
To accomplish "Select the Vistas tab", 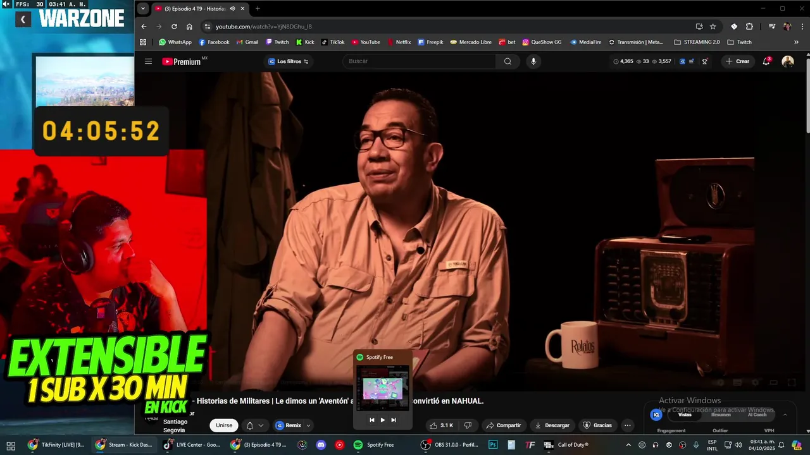I will tap(685, 415).
